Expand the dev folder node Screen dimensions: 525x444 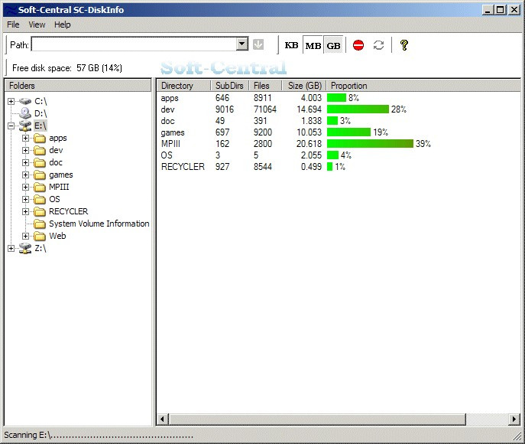click(25, 150)
